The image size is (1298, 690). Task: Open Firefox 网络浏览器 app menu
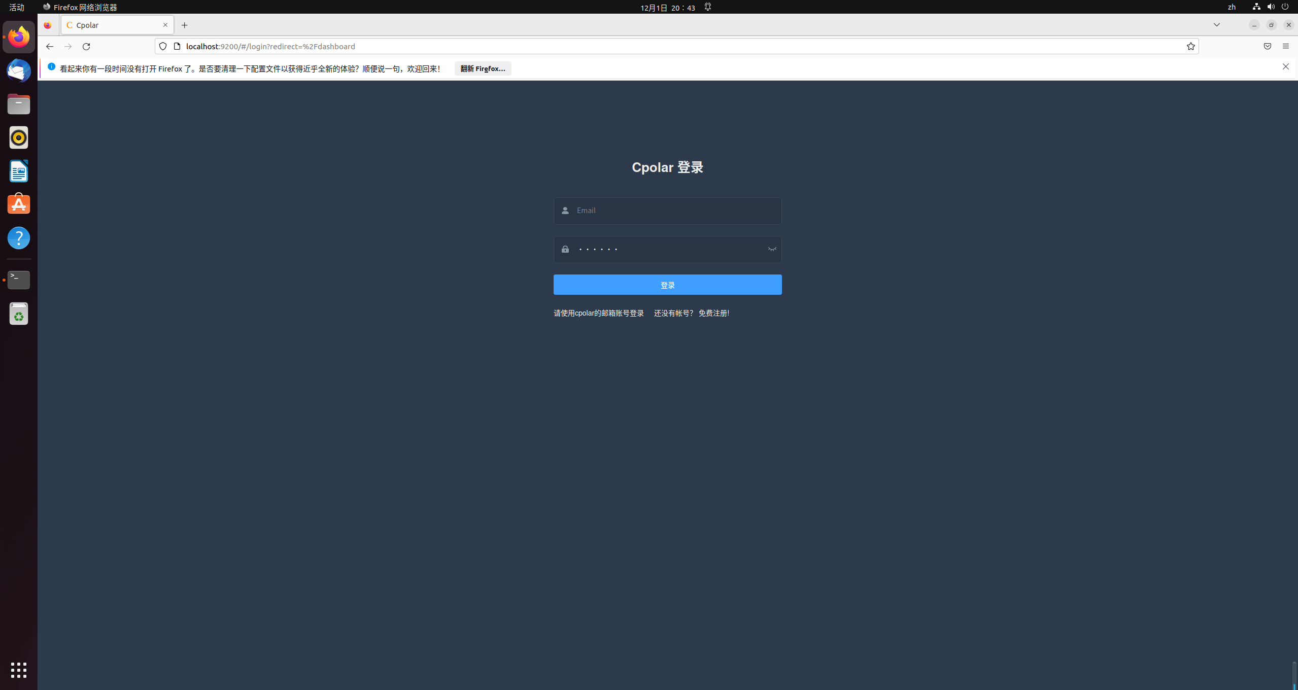coord(80,7)
